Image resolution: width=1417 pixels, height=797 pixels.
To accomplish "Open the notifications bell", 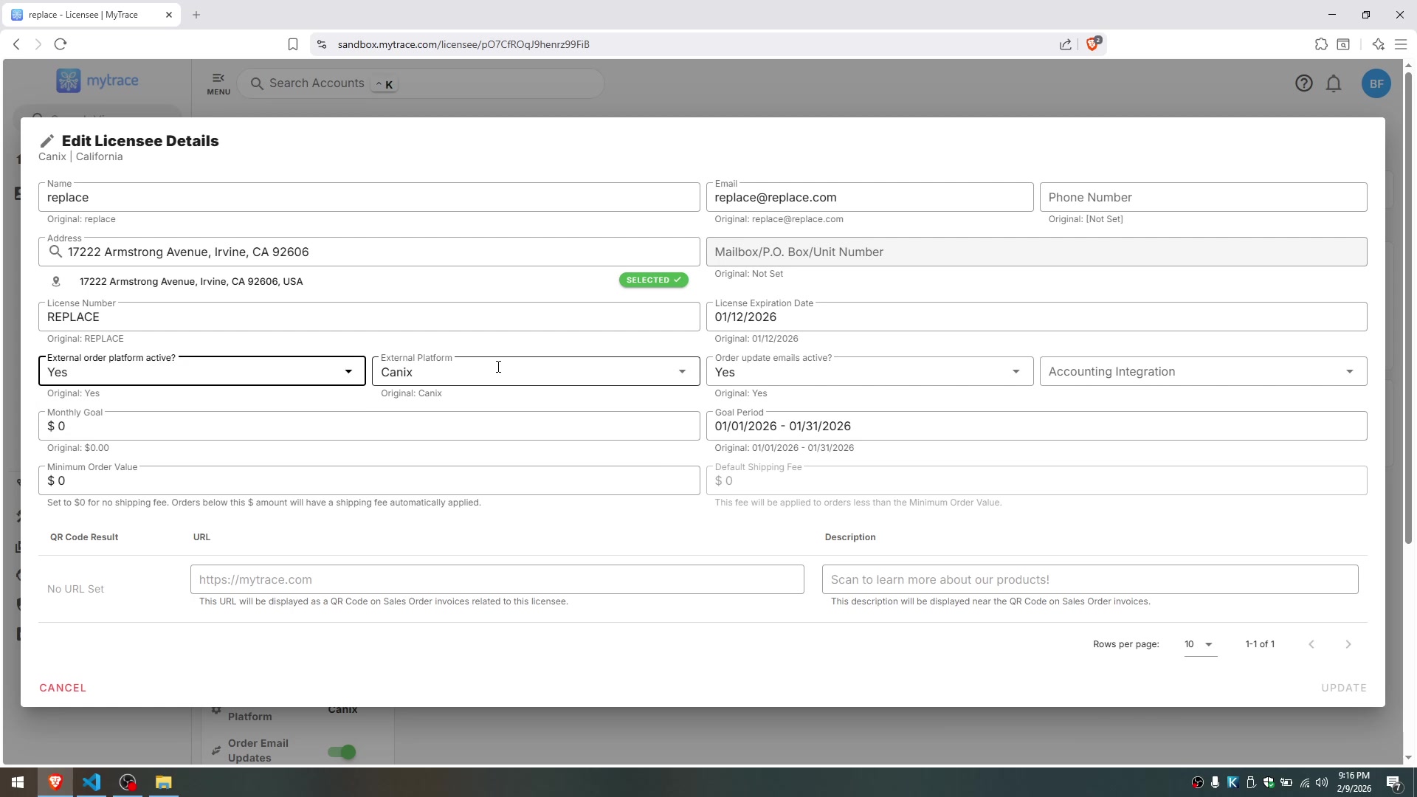I will tap(1334, 83).
